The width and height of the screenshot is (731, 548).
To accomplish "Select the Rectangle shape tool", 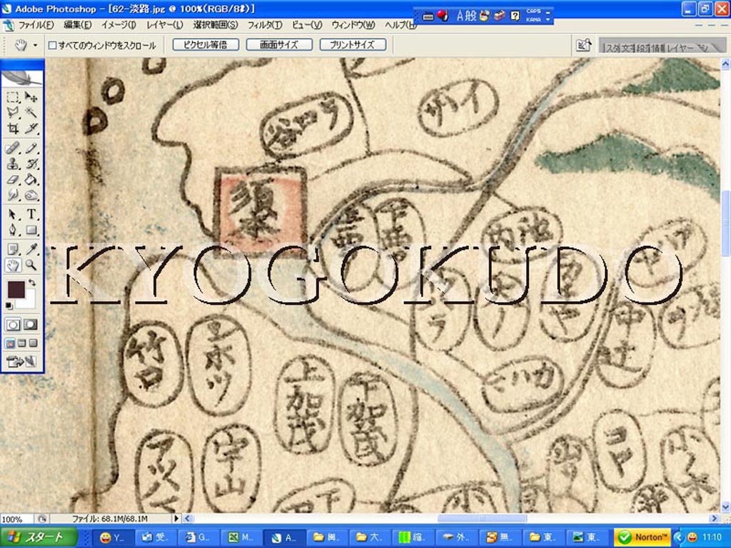I will coord(31,230).
